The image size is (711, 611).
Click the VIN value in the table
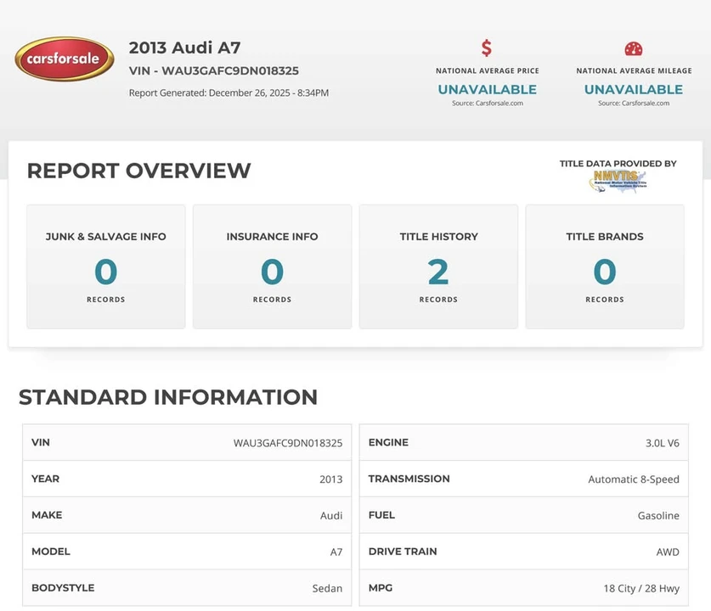tap(288, 443)
